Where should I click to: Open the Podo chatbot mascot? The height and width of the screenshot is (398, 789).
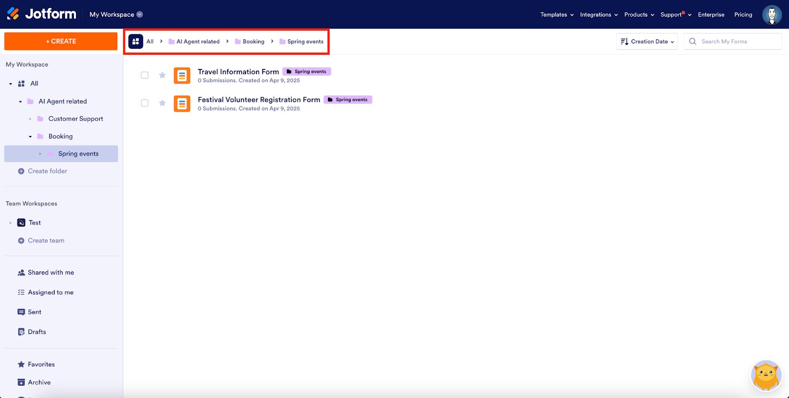pyautogui.click(x=766, y=376)
